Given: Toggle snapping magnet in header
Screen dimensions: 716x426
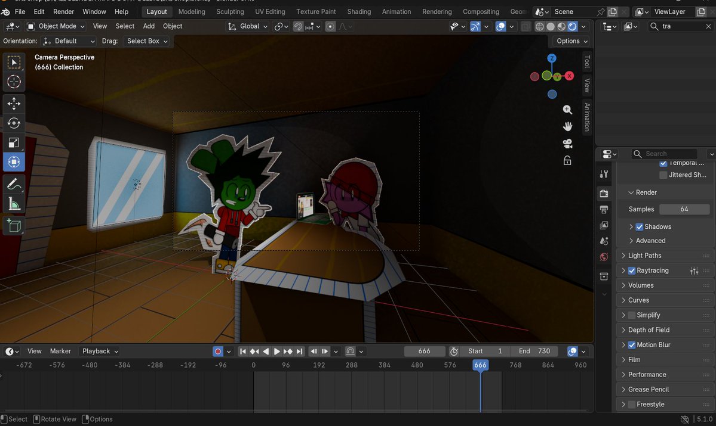Looking at the screenshot, I should click(298, 26).
